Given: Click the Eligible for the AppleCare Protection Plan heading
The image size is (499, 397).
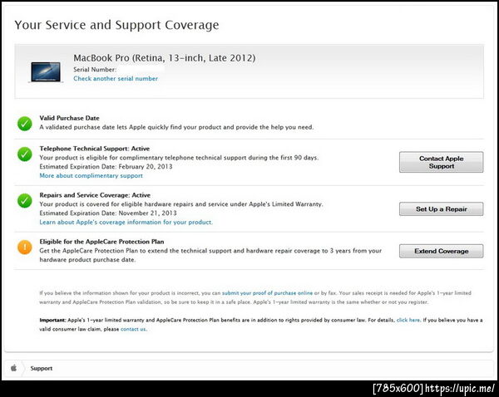Looking at the screenshot, I should pyautogui.click(x=101, y=242).
